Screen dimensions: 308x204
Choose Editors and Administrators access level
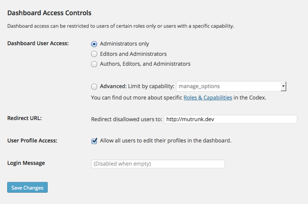point(94,54)
